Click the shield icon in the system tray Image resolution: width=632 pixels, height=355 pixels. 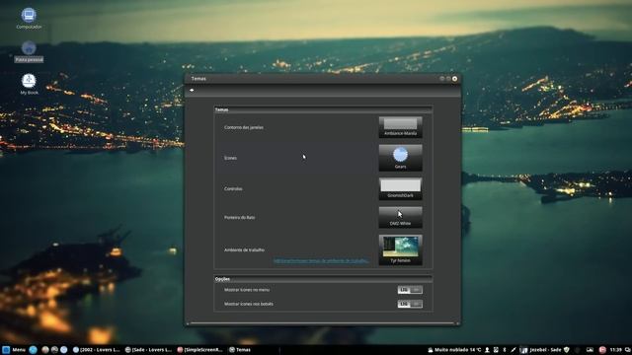pyautogui.click(x=566, y=350)
